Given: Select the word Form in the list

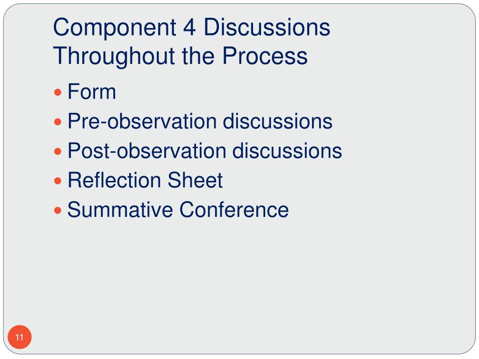Looking at the screenshot, I should click(x=92, y=91).
